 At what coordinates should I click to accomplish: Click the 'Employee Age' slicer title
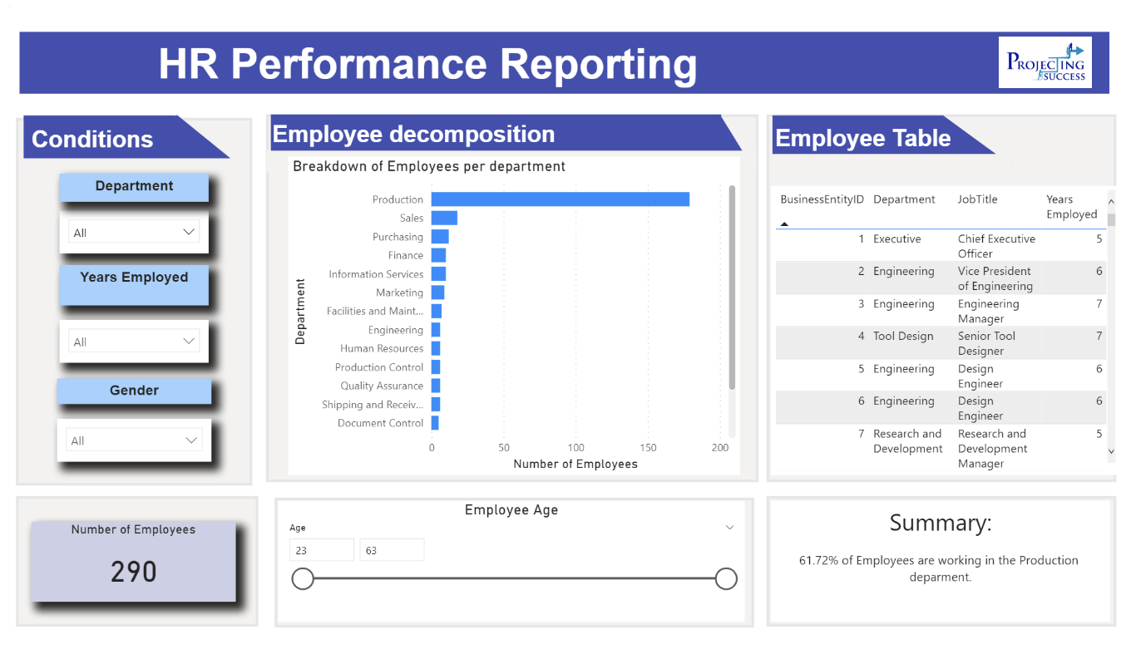pyautogui.click(x=511, y=510)
